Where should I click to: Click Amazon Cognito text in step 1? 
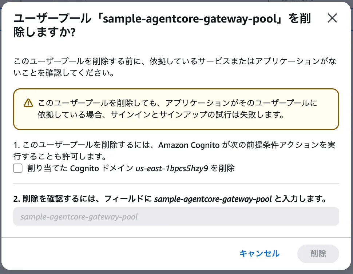pos(189,145)
